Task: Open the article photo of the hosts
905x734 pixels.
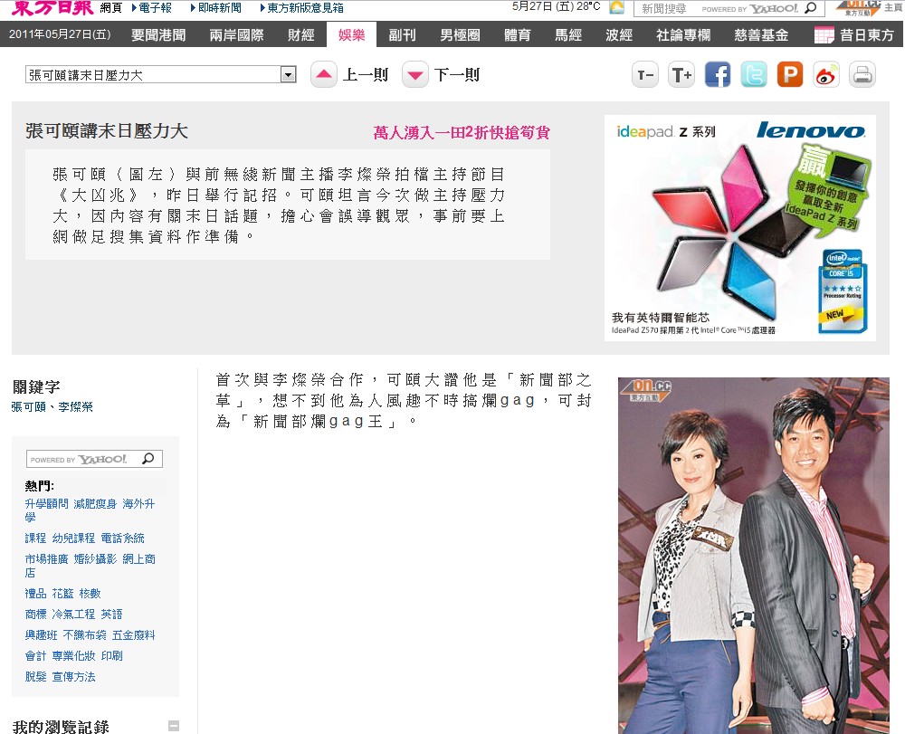Action: (x=754, y=556)
